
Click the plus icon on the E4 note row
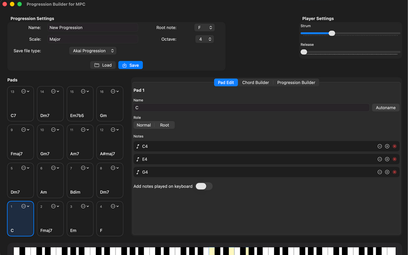pos(387,159)
